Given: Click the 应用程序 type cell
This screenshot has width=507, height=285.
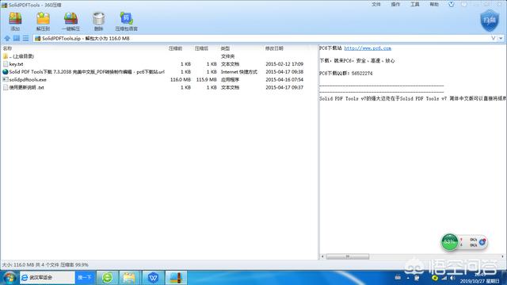Looking at the screenshot, I should tap(230, 79).
